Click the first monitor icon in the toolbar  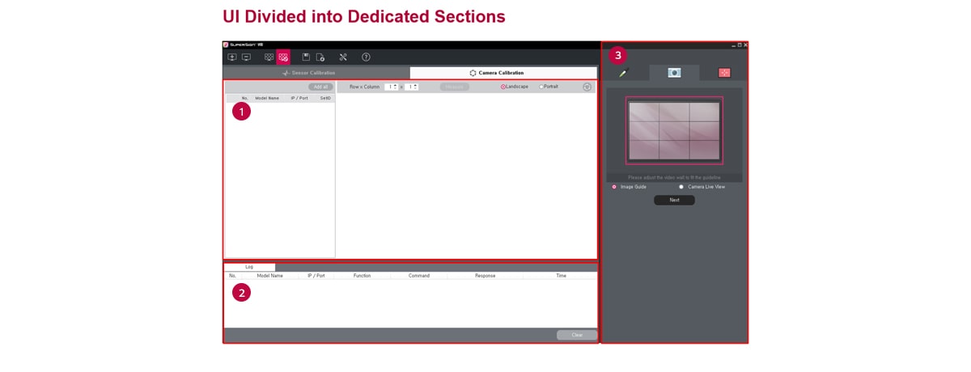coord(232,57)
